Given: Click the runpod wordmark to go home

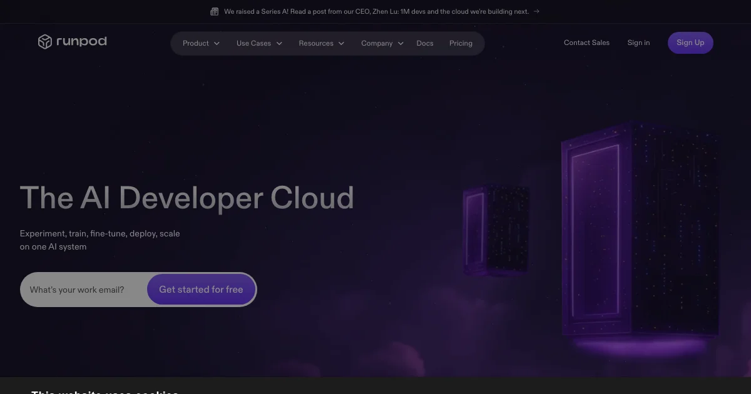Looking at the screenshot, I should [x=81, y=41].
